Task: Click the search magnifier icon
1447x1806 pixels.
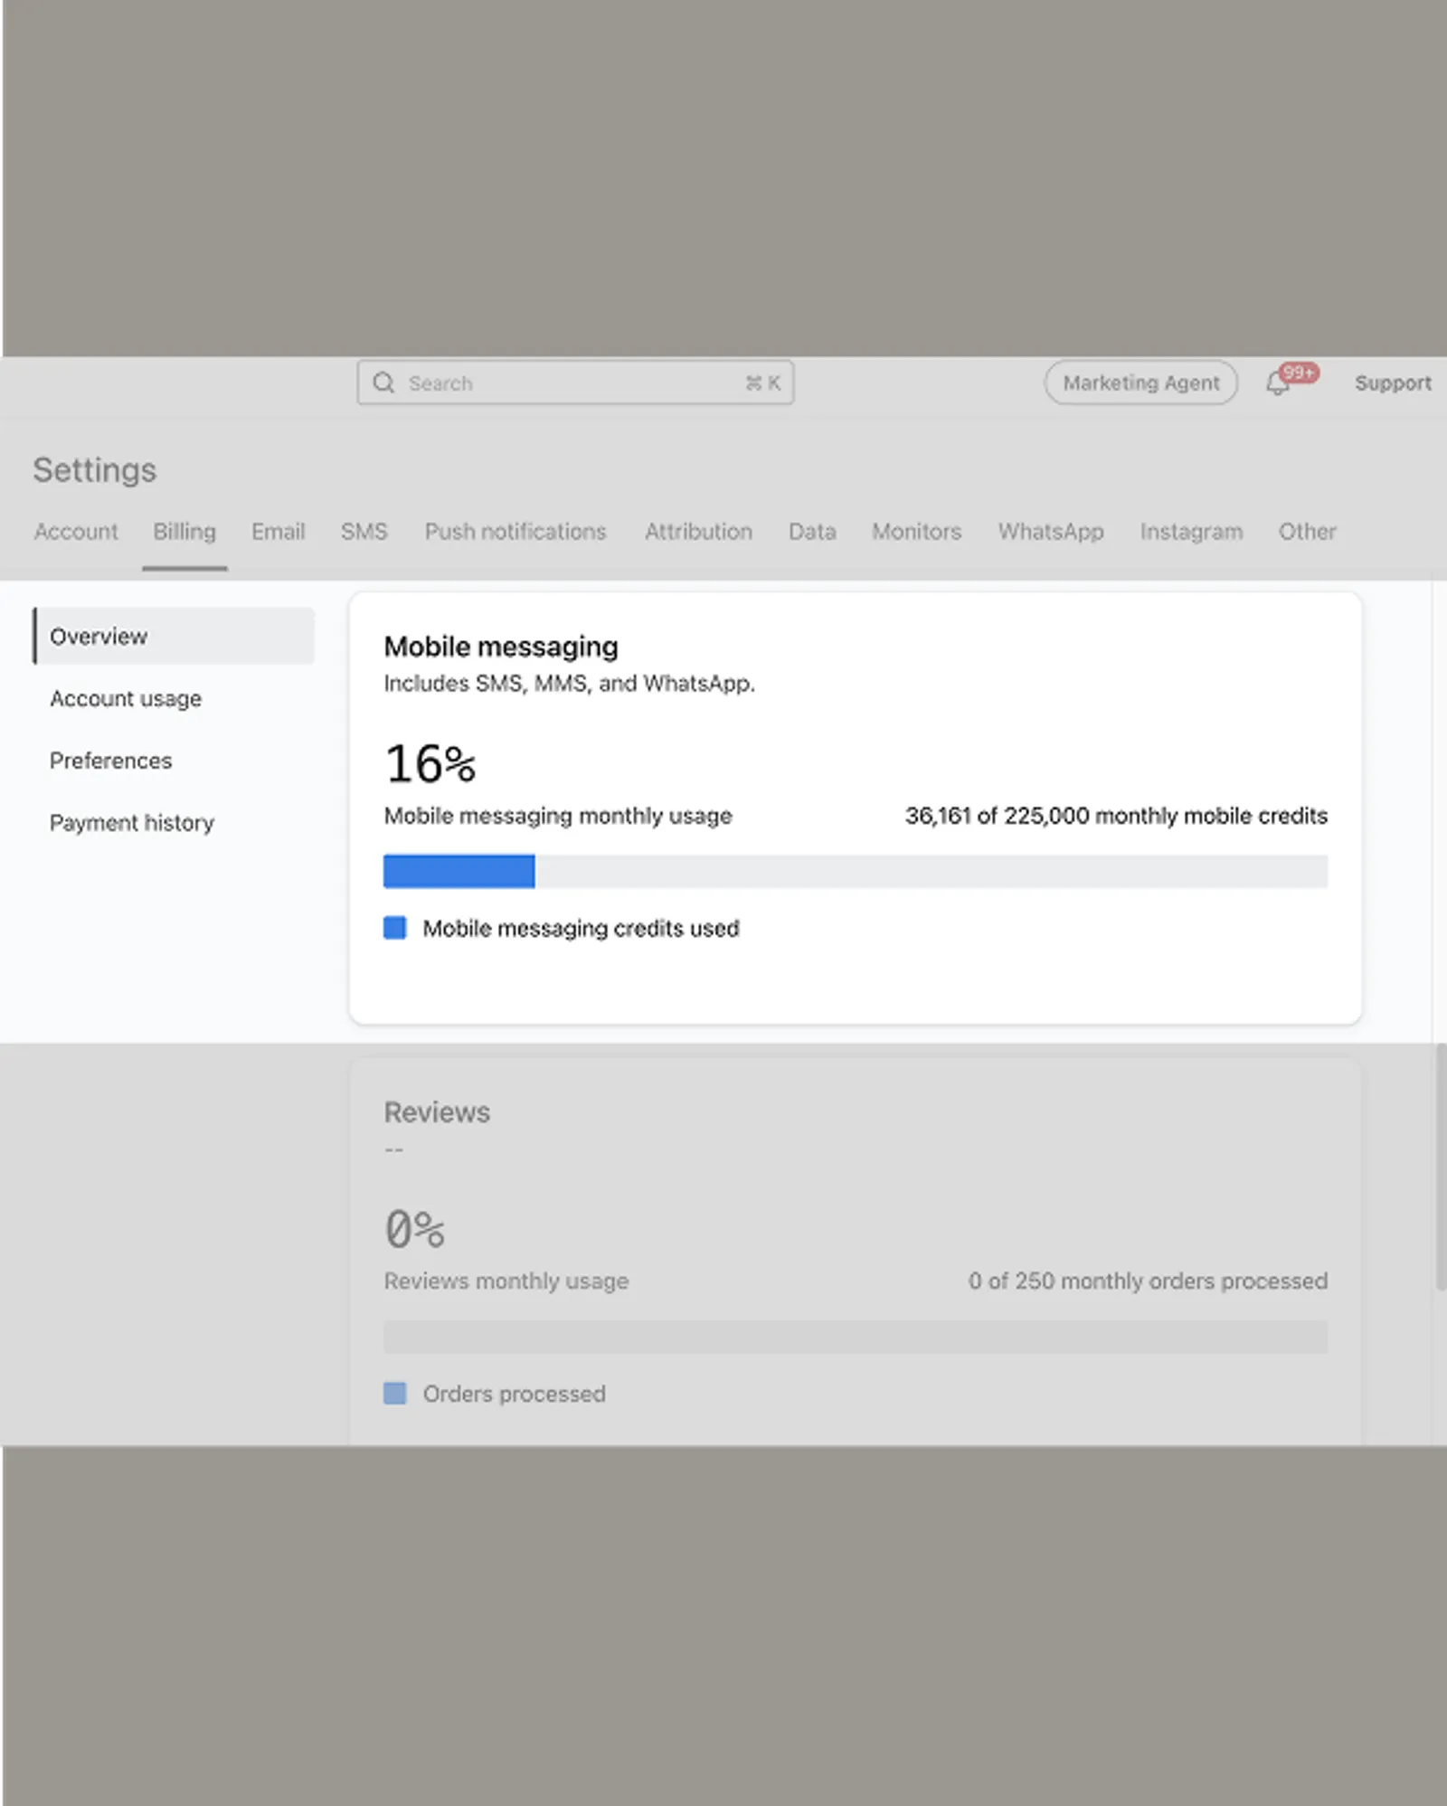Action: pyautogui.click(x=383, y=383)
